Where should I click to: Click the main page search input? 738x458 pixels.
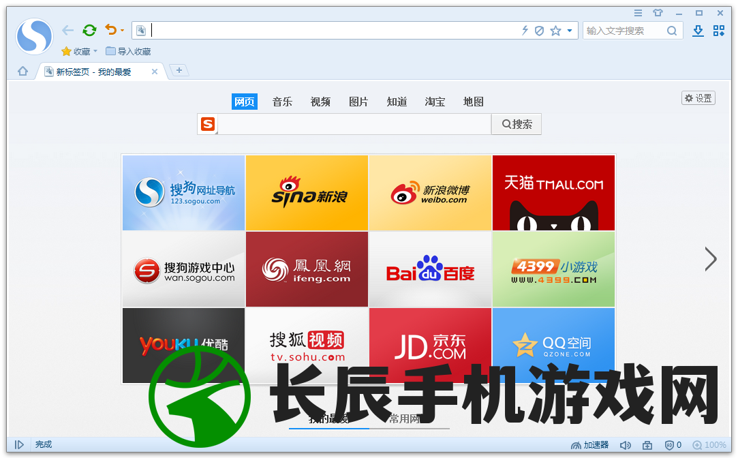[355, 124]
